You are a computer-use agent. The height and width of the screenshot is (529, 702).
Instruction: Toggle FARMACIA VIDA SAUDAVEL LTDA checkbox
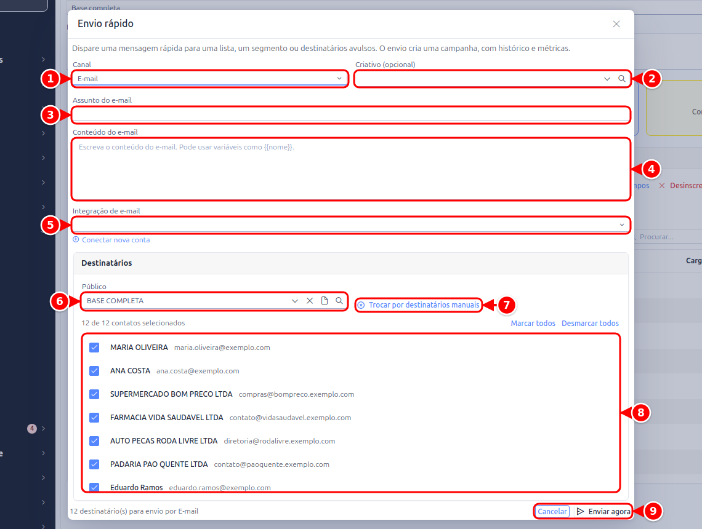click(x=94, y=418)
